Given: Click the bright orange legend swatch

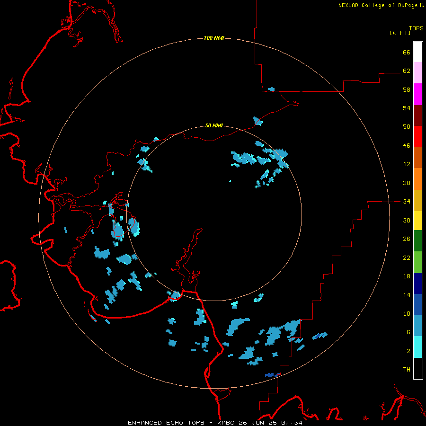Looking at the screenshot, I should (x=418, y=179).
